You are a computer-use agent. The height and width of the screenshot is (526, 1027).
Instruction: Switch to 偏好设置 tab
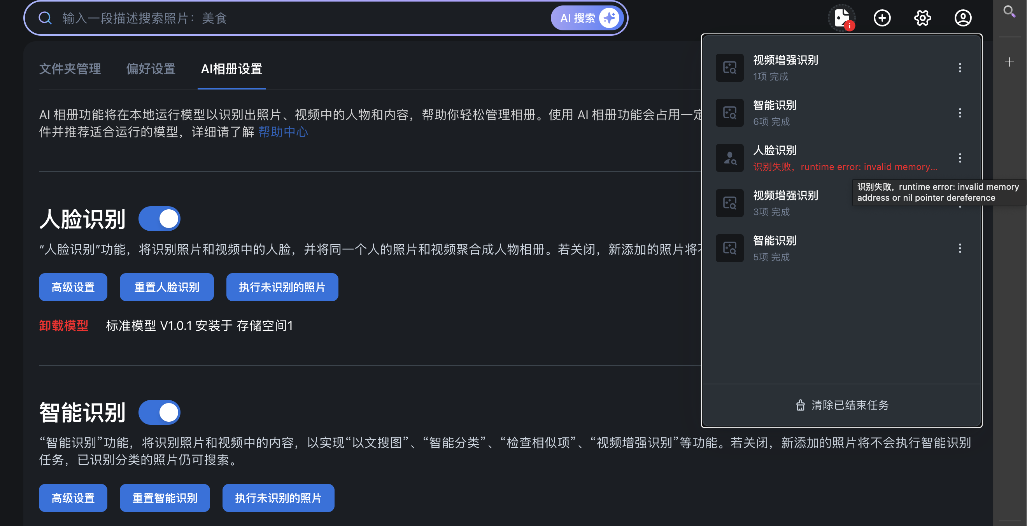(x=151, y=69)
